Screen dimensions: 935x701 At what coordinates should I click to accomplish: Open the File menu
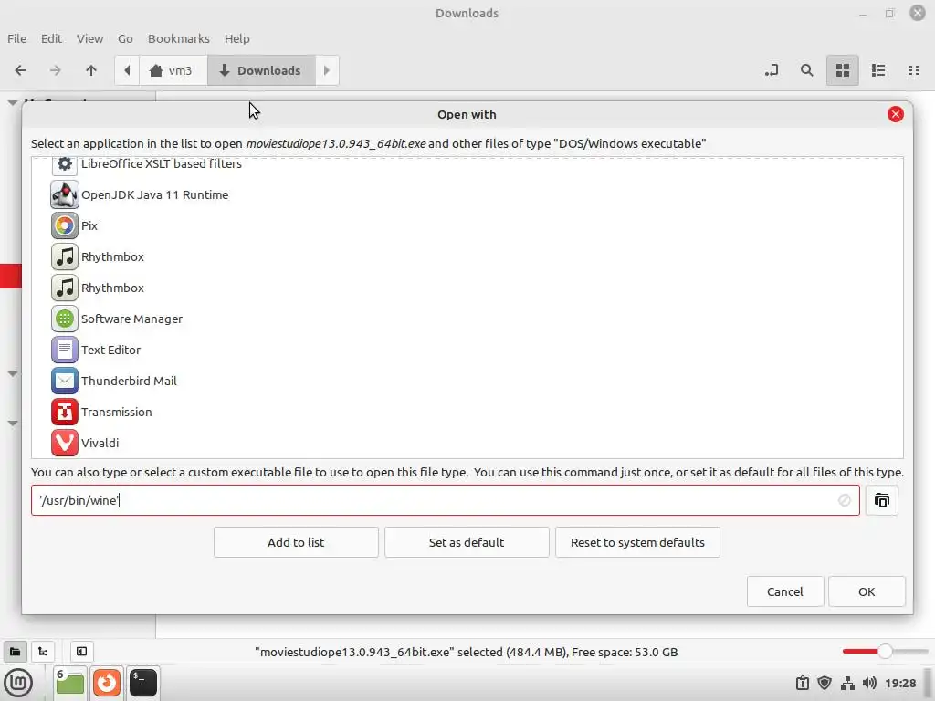click(16, 38)
